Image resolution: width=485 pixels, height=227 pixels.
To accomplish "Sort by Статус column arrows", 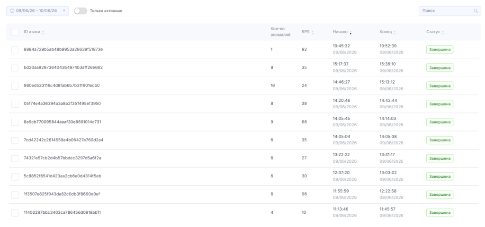I will (443, 32).
